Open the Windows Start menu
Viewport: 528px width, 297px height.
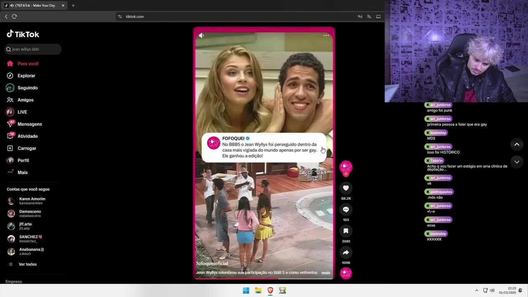(246, 290)
